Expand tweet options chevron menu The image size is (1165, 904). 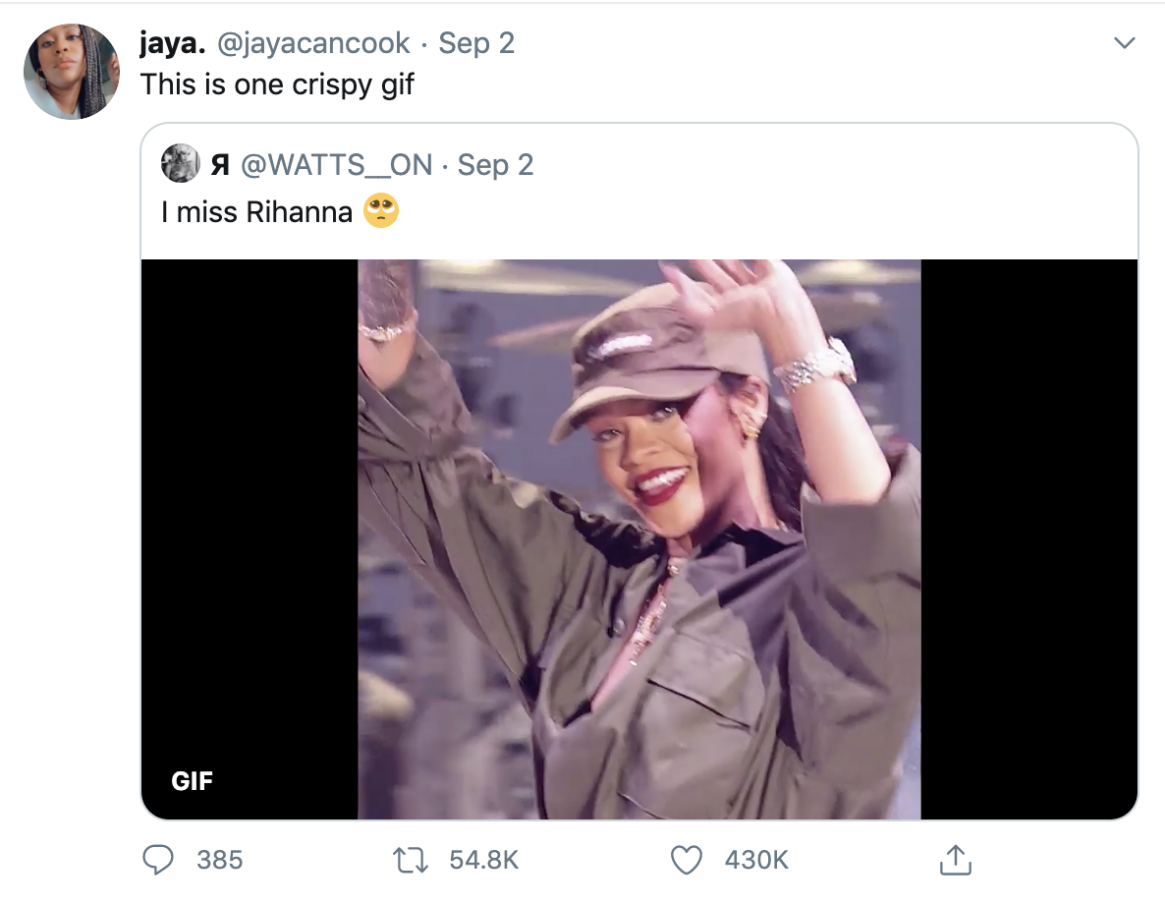pyautogui.click(x=1124, y=43)
